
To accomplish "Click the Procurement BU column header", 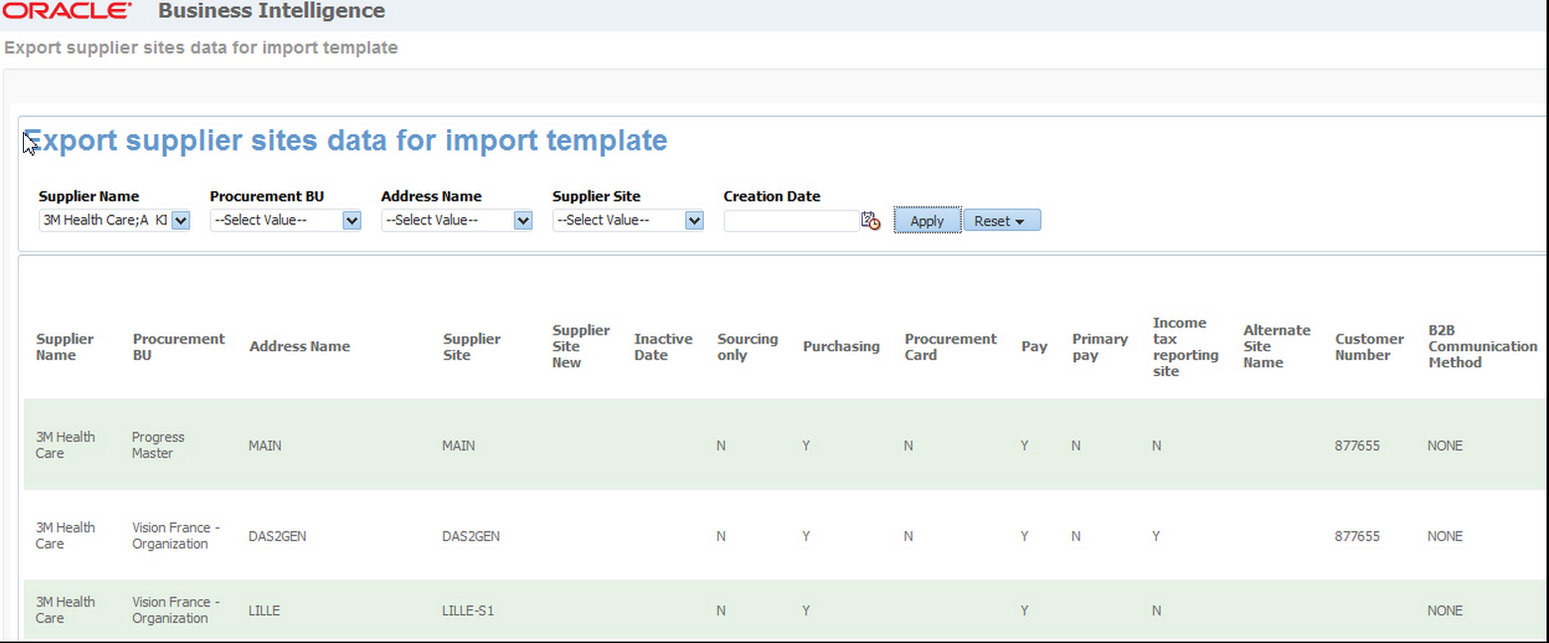I will click(x=179, y=347).
